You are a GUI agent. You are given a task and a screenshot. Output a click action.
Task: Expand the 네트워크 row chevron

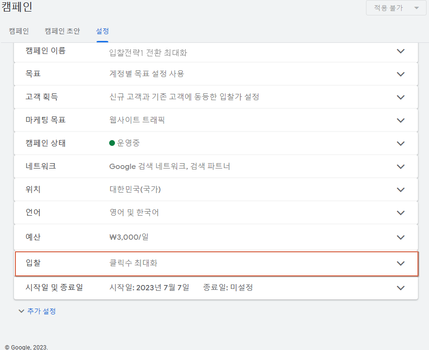click(401, 167)
